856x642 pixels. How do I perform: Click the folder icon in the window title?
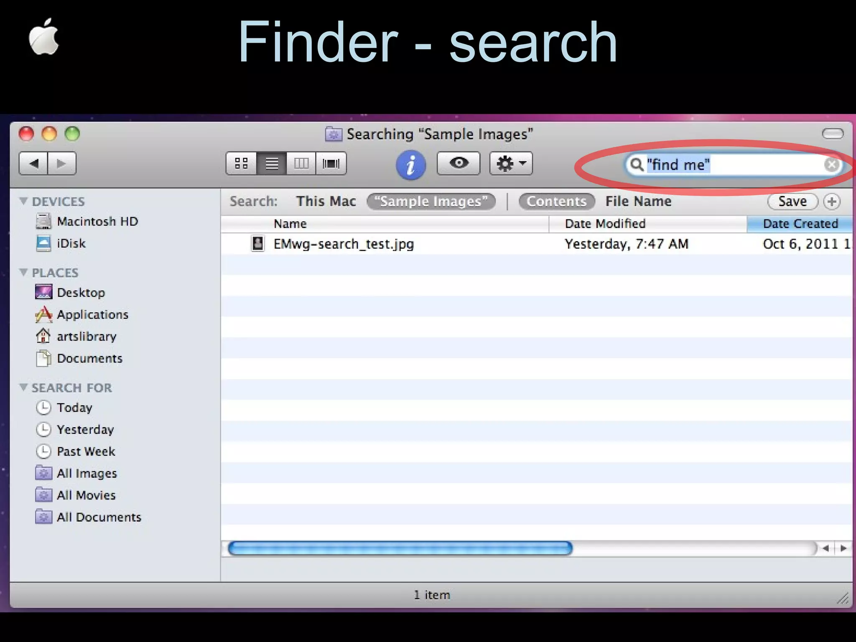point(334,134)
